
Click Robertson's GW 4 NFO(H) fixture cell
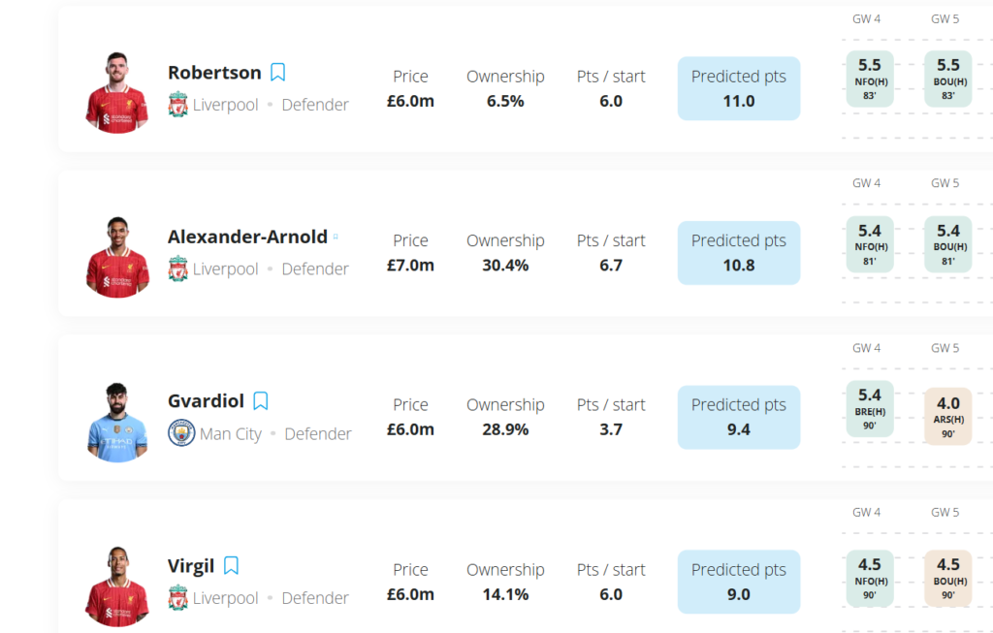(x=869, y=79)
